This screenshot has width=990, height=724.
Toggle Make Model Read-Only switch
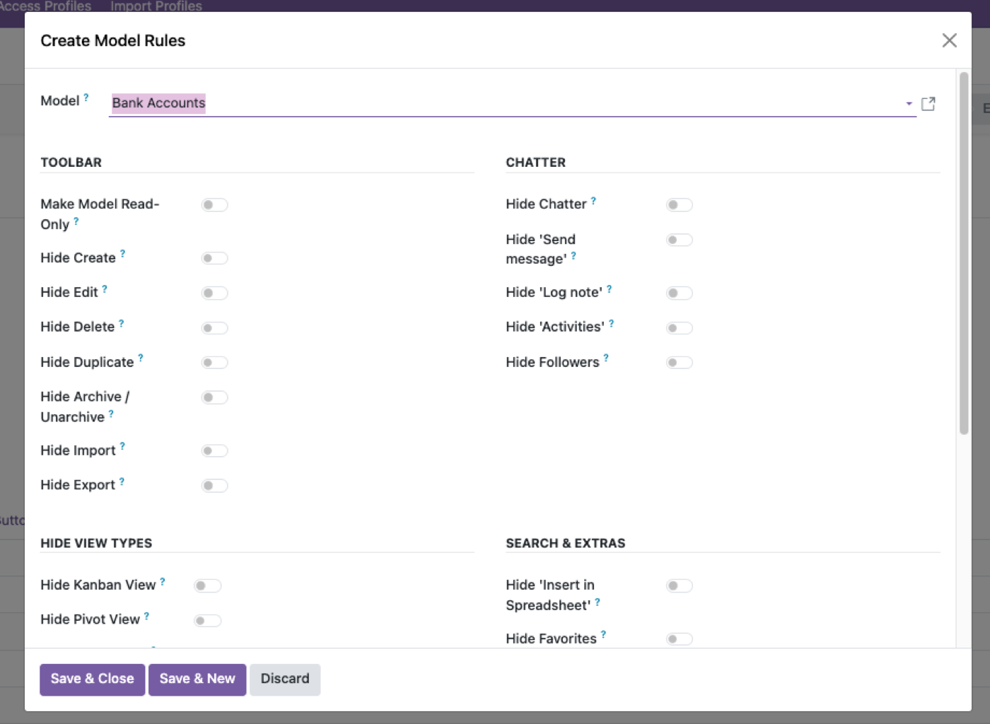coord(214,205)
